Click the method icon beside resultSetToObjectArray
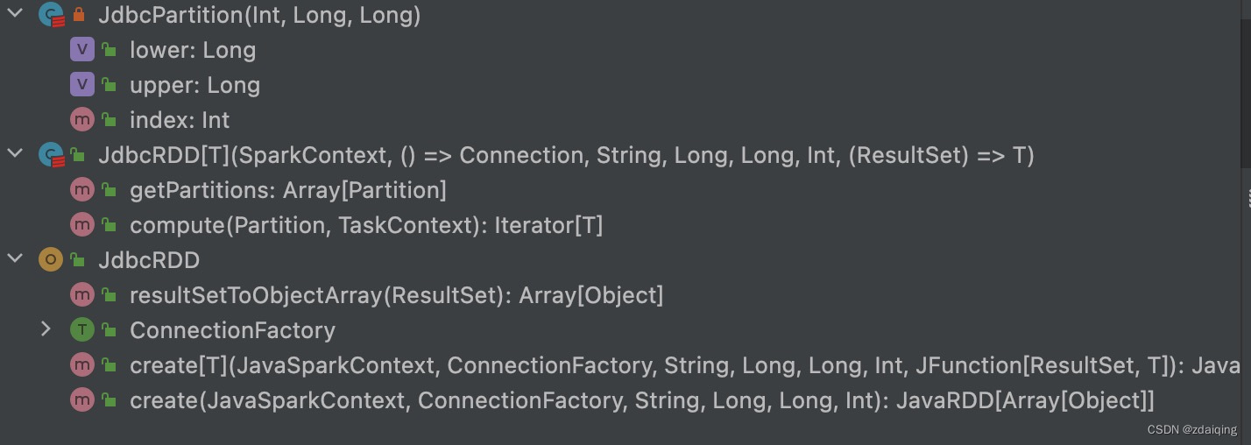 click(81, 295)
